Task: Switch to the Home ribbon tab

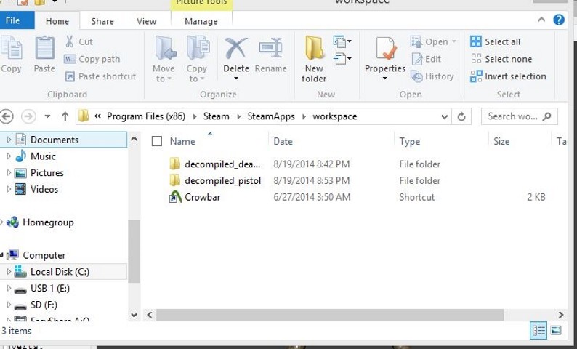Action: [x=57, y=21]
